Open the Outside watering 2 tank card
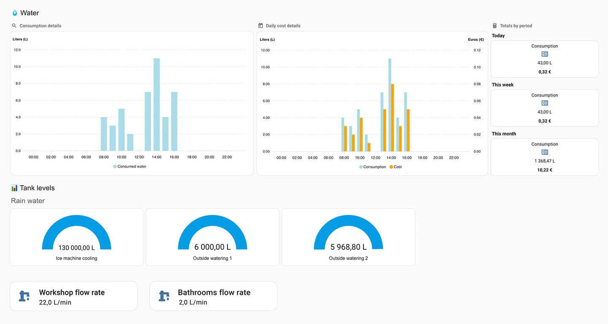Image resolution: width=608 pixels, height=324 pixels. coord(348,237)
